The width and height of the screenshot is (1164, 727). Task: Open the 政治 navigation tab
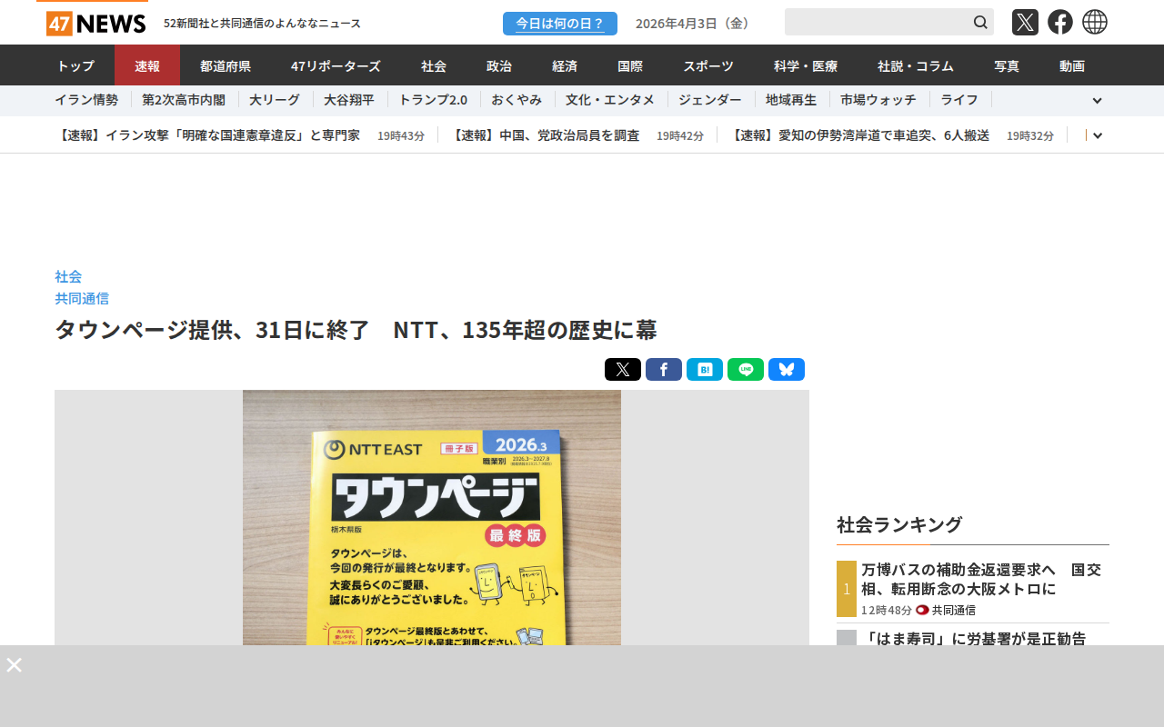pos(499,65)
